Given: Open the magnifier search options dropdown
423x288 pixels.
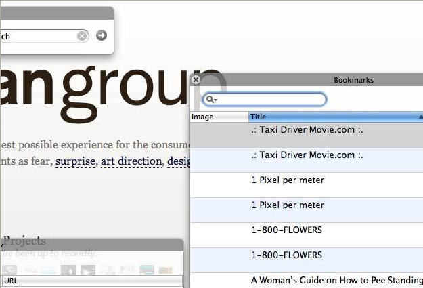Looking at the screenshot, I should coord(211,100).
